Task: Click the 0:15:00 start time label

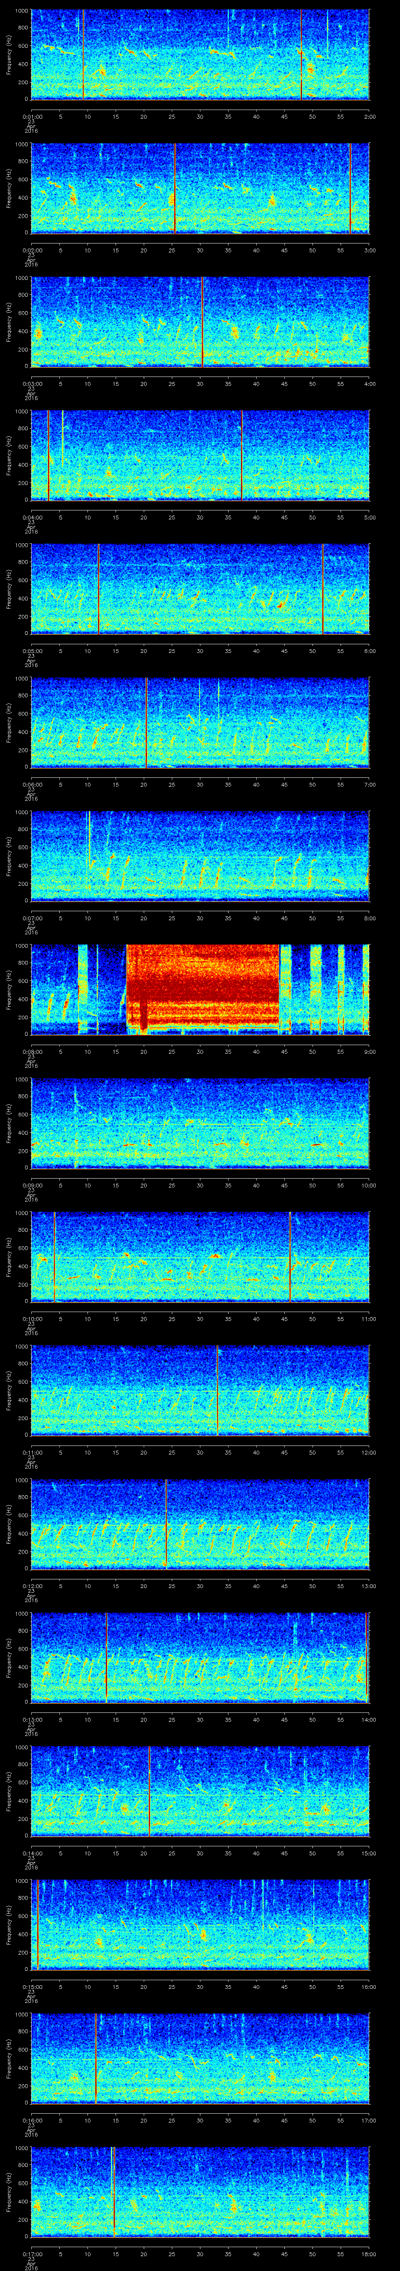Action: pyautogui.click(x=32, y=1987)
